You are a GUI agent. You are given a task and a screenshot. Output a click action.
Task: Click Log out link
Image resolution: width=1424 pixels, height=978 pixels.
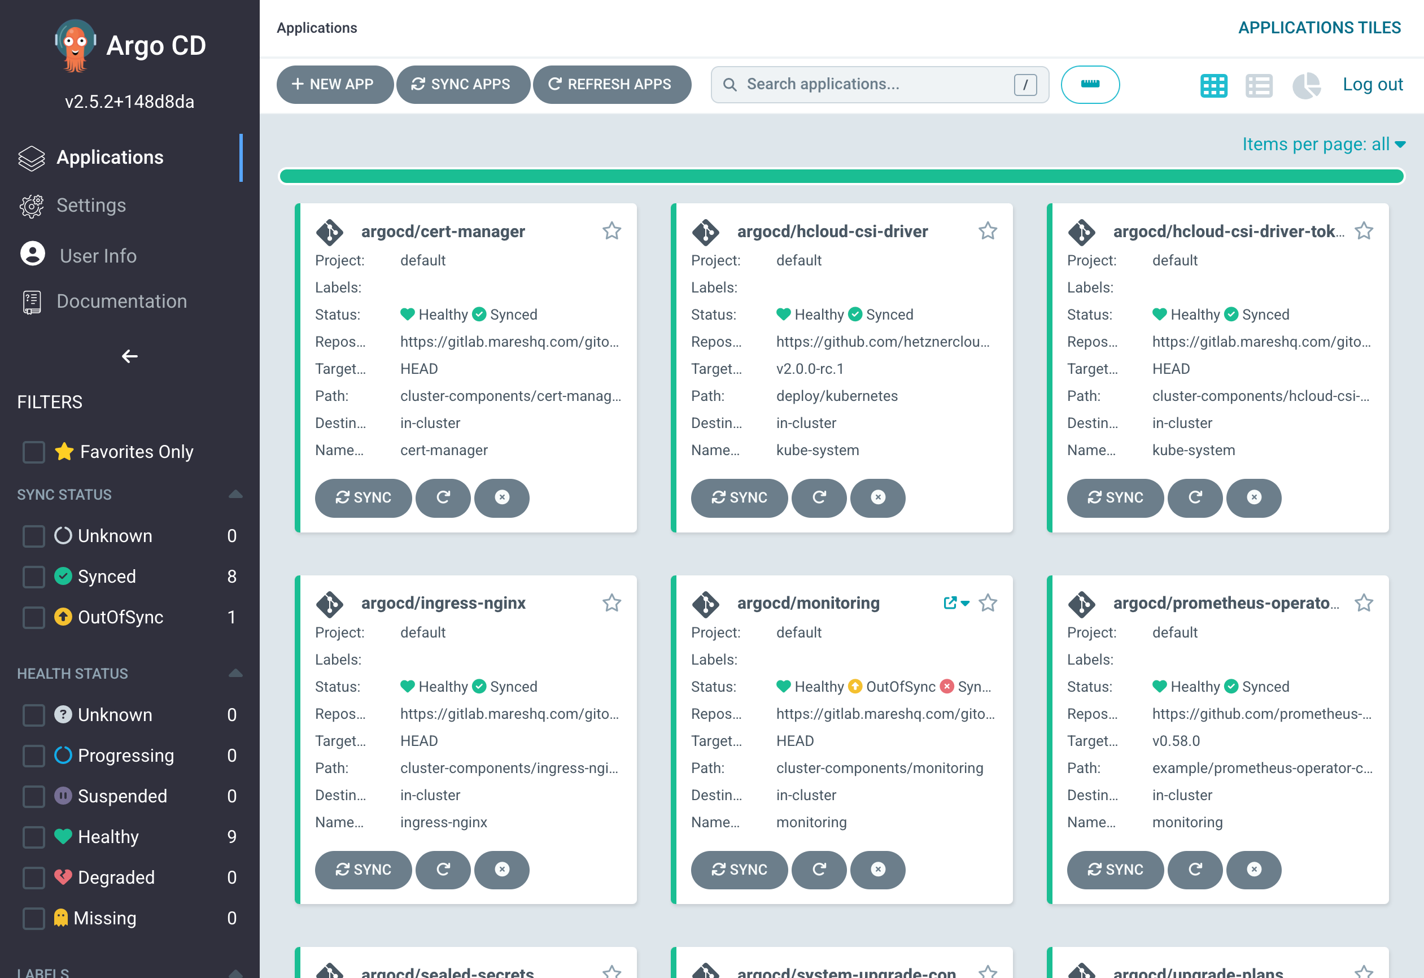click(1372, 85)
